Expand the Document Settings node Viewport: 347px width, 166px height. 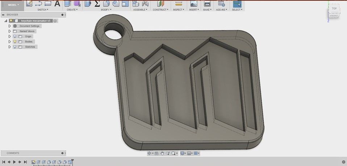(9, 26)
